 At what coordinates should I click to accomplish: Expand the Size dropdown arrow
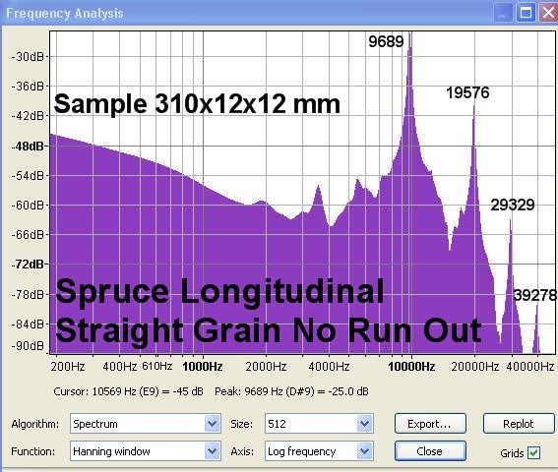tap(364, 424)
